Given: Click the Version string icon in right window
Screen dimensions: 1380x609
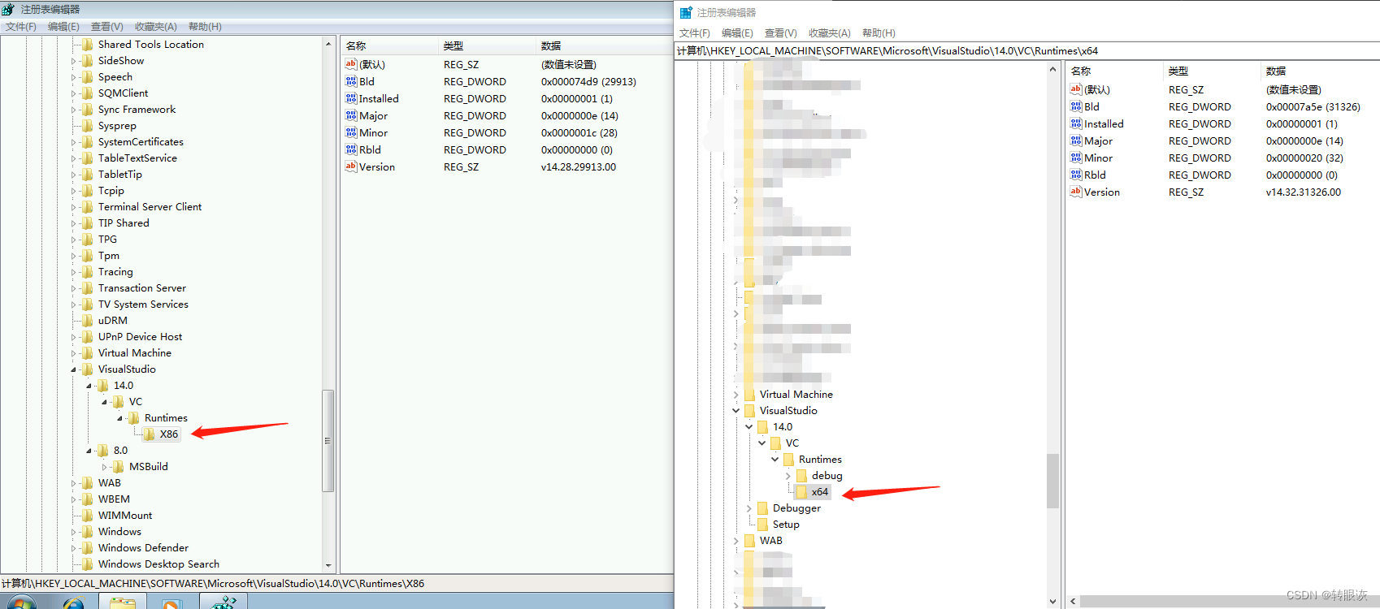Looking at the screenshot, I should 1076,192.
